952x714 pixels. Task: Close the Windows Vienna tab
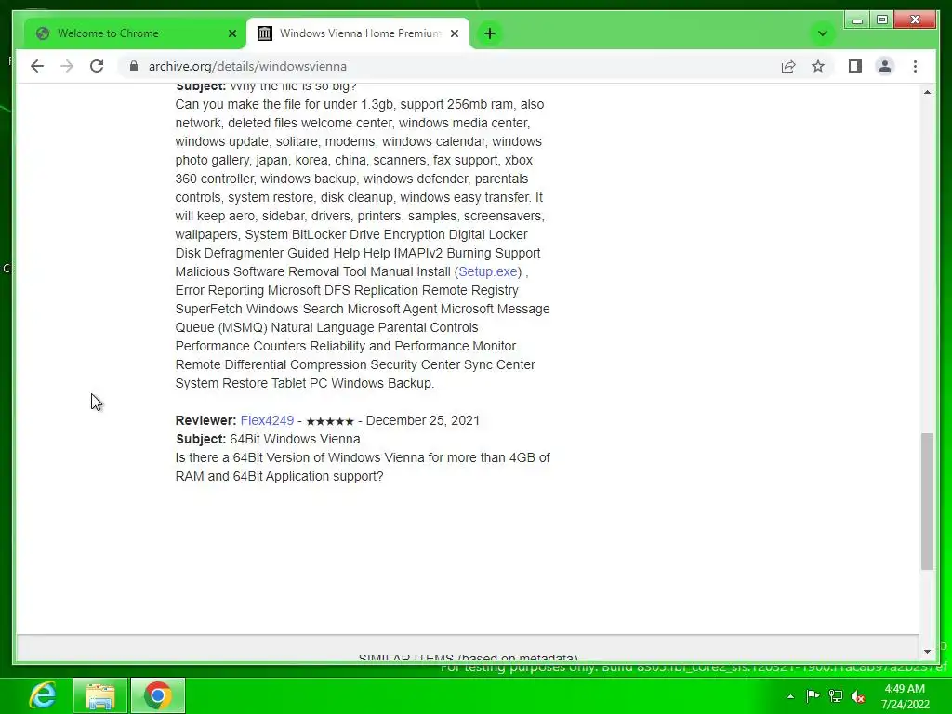[454, 33]
